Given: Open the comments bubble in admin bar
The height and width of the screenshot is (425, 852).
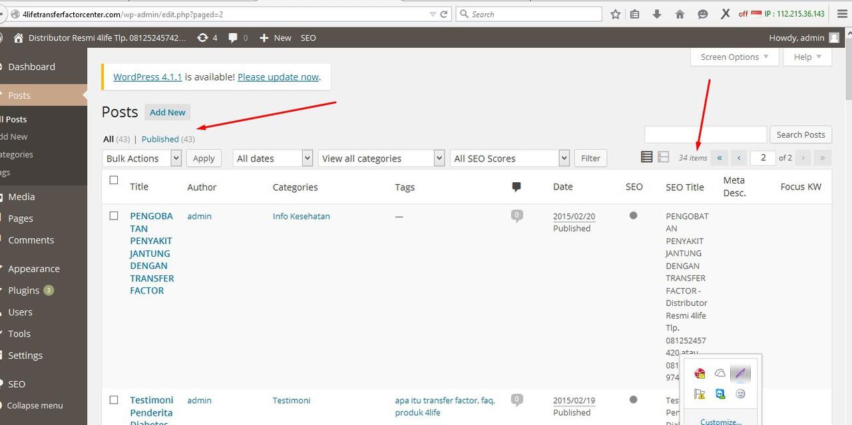Looking at the screenshot, I should [238, 38].
